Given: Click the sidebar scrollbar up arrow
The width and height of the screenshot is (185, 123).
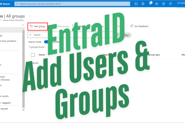Looking at the screenshot, I should click(x=23, y=29).
